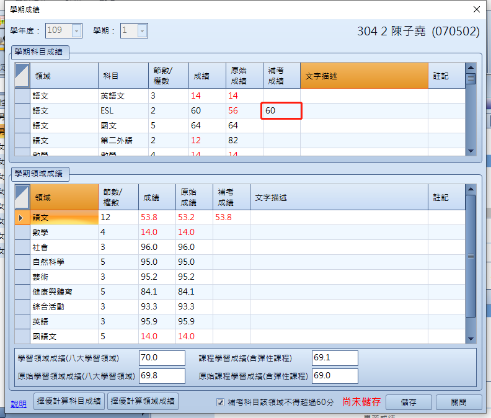Click ESL 成績 cell showing 60

click(x=207, y=110)
